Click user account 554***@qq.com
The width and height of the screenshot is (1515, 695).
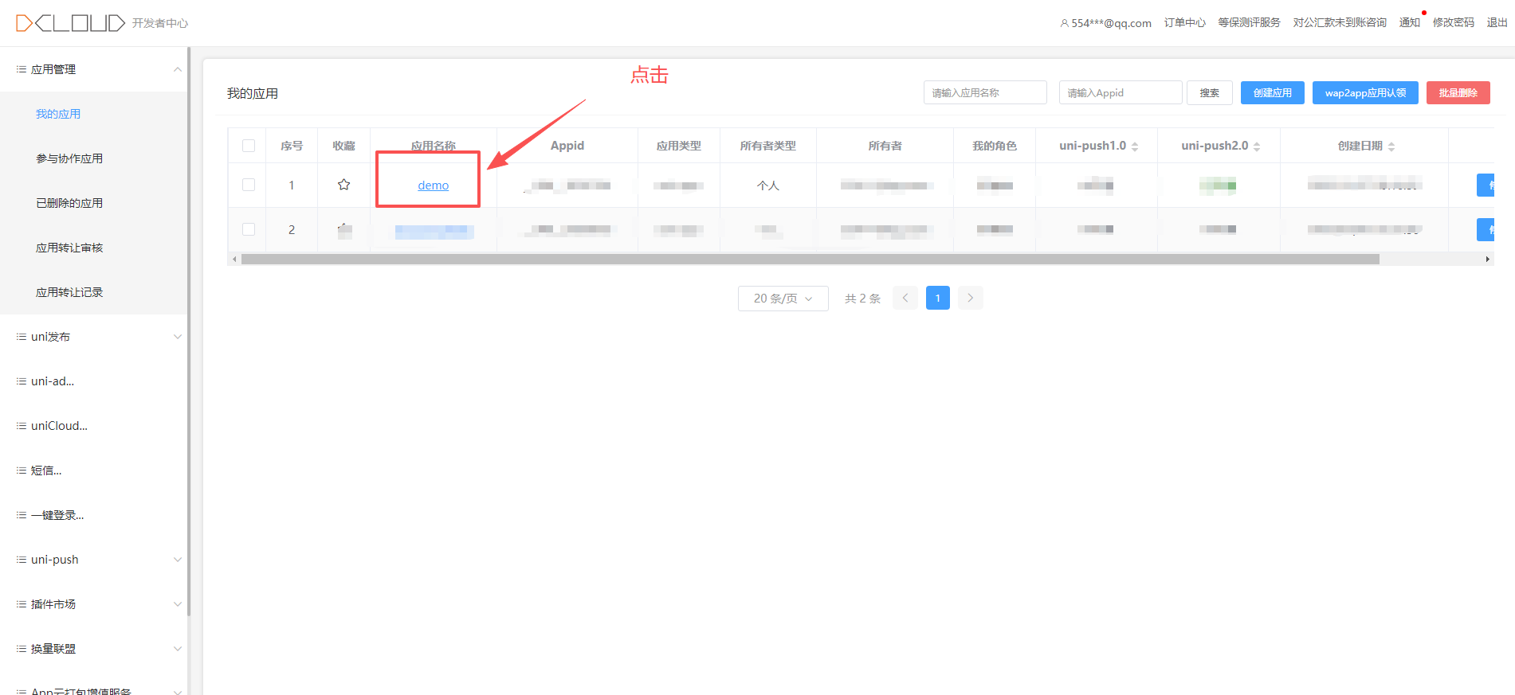pos(1105,23)
